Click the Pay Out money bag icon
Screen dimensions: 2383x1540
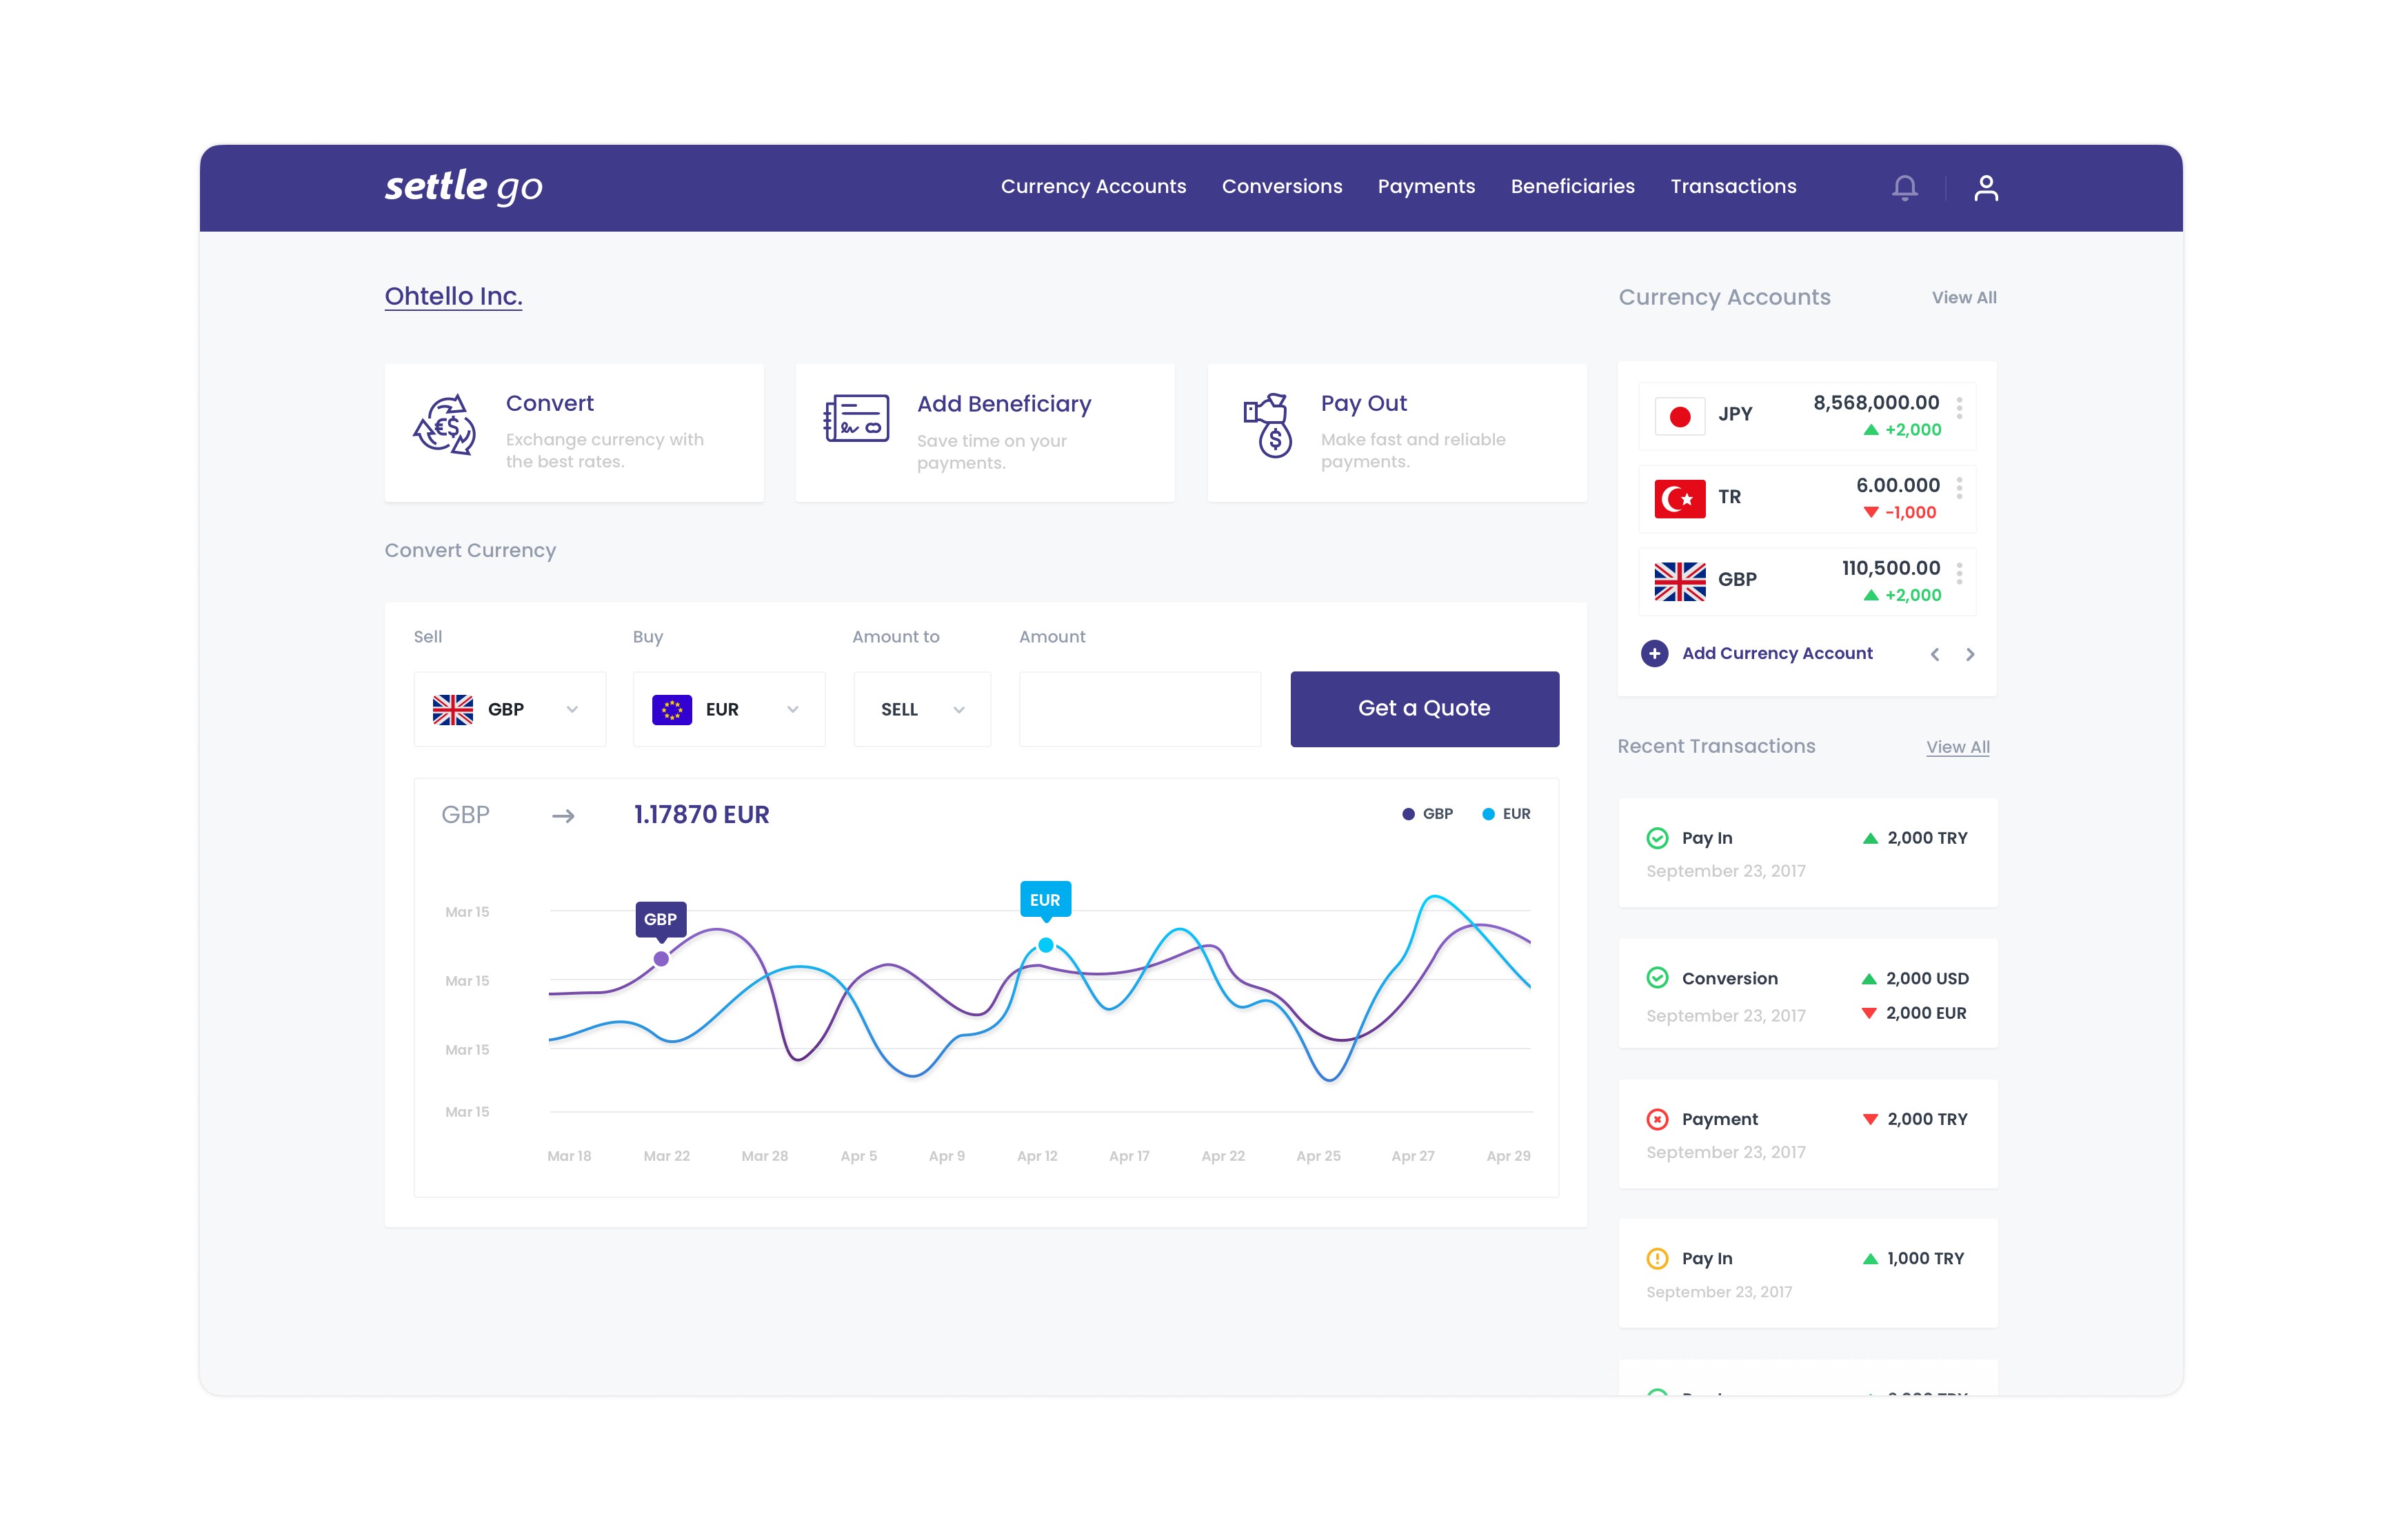pos(1268,425)
